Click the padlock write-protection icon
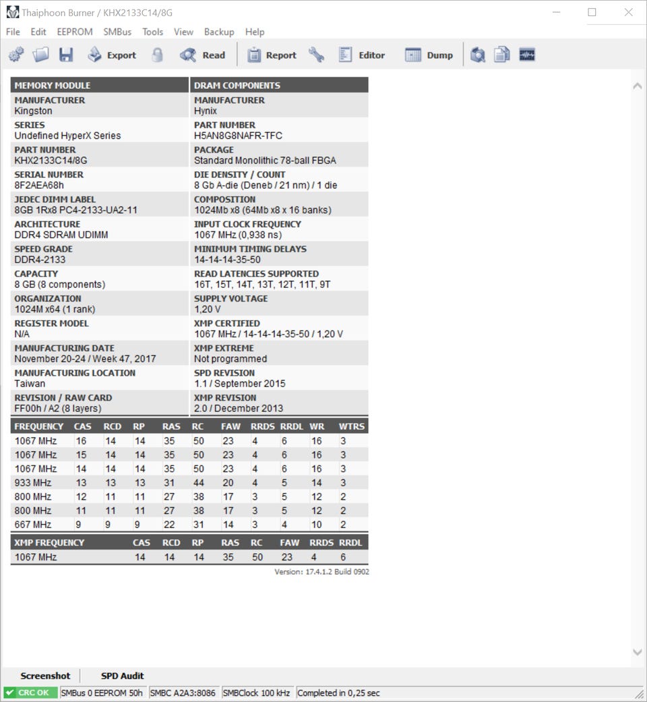Viewport: 647px width, 702px height. [x=157, y=55]
